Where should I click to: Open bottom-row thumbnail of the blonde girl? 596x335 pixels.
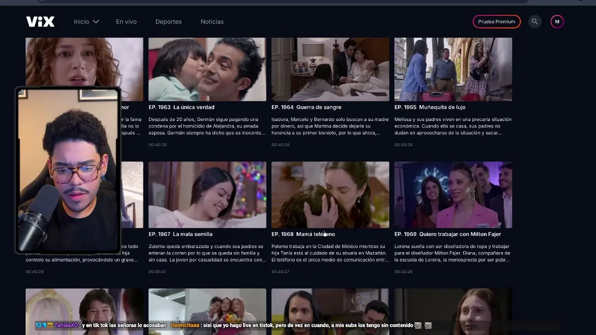point(453,312)
